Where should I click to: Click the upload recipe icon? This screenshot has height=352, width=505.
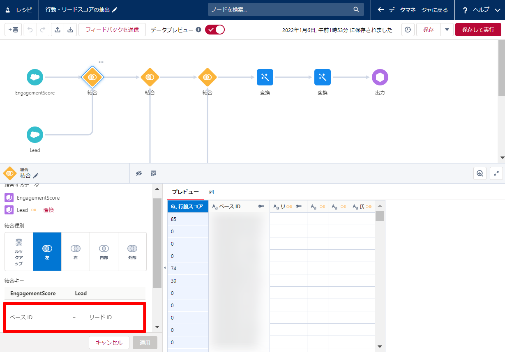(58, 30)
